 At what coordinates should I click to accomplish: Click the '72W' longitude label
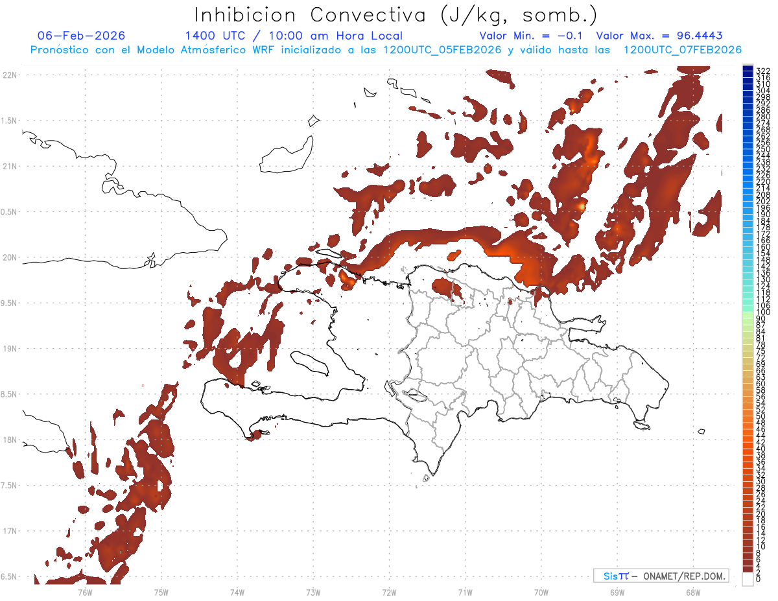pyautogui.click(x=389, y=592)
